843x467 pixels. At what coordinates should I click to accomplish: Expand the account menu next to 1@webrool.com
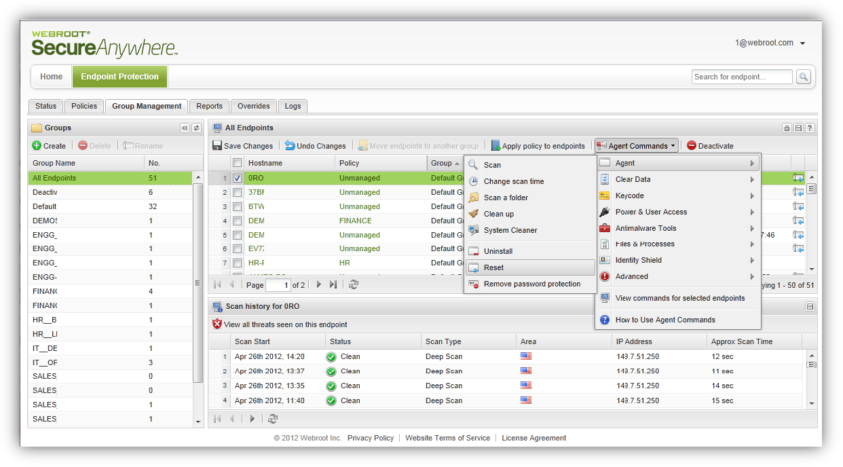click(803, 43)
